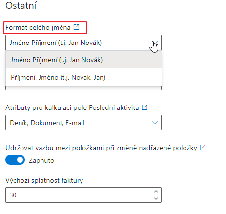226x214 pixels.
Task: Click the increase arrow for Výchozí splatnost faktury
Action: click(156, 192)
